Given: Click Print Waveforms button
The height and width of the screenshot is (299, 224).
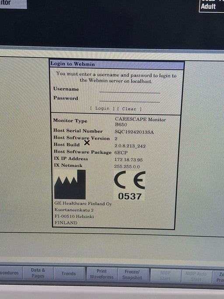Looking at the screenshot, I should tap(102, 274).
